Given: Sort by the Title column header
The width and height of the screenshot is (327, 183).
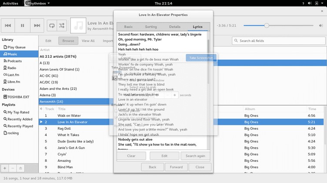Looking at the screenshot, I should pyautogui.click(x=62, y=109).
